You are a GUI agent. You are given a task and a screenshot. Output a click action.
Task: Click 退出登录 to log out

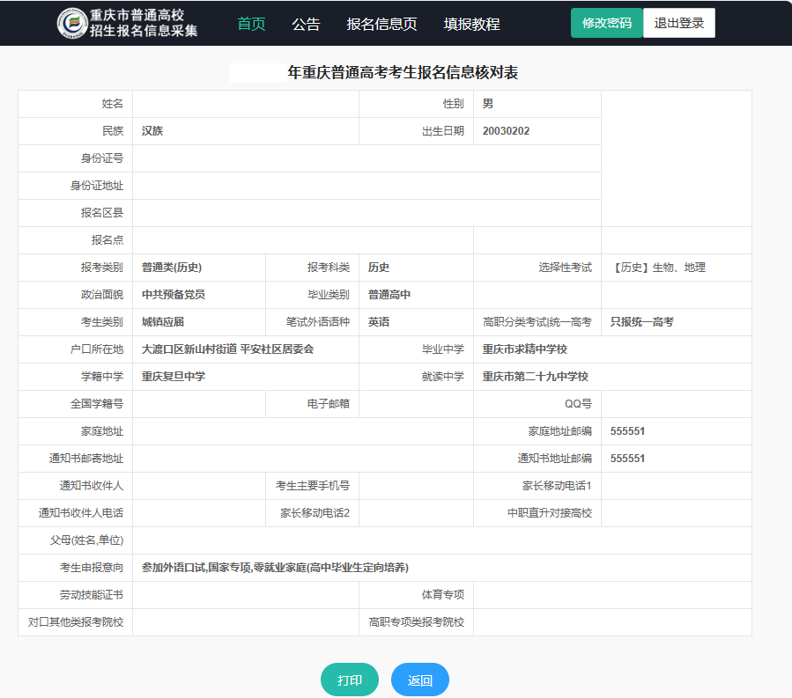(678, 22)
